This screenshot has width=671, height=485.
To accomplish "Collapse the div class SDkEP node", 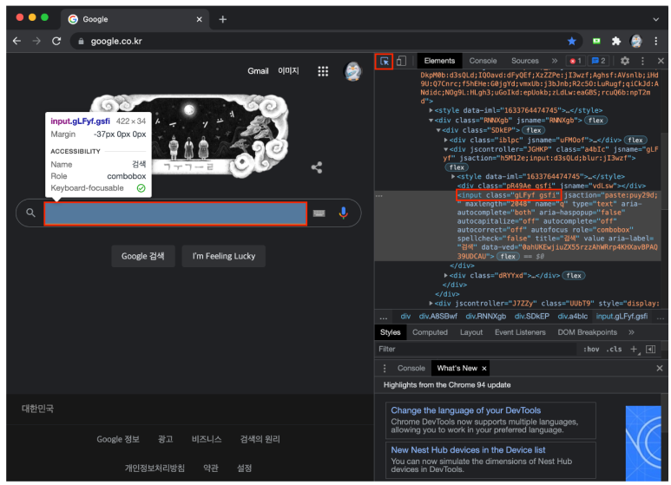I will coord(438,130).
